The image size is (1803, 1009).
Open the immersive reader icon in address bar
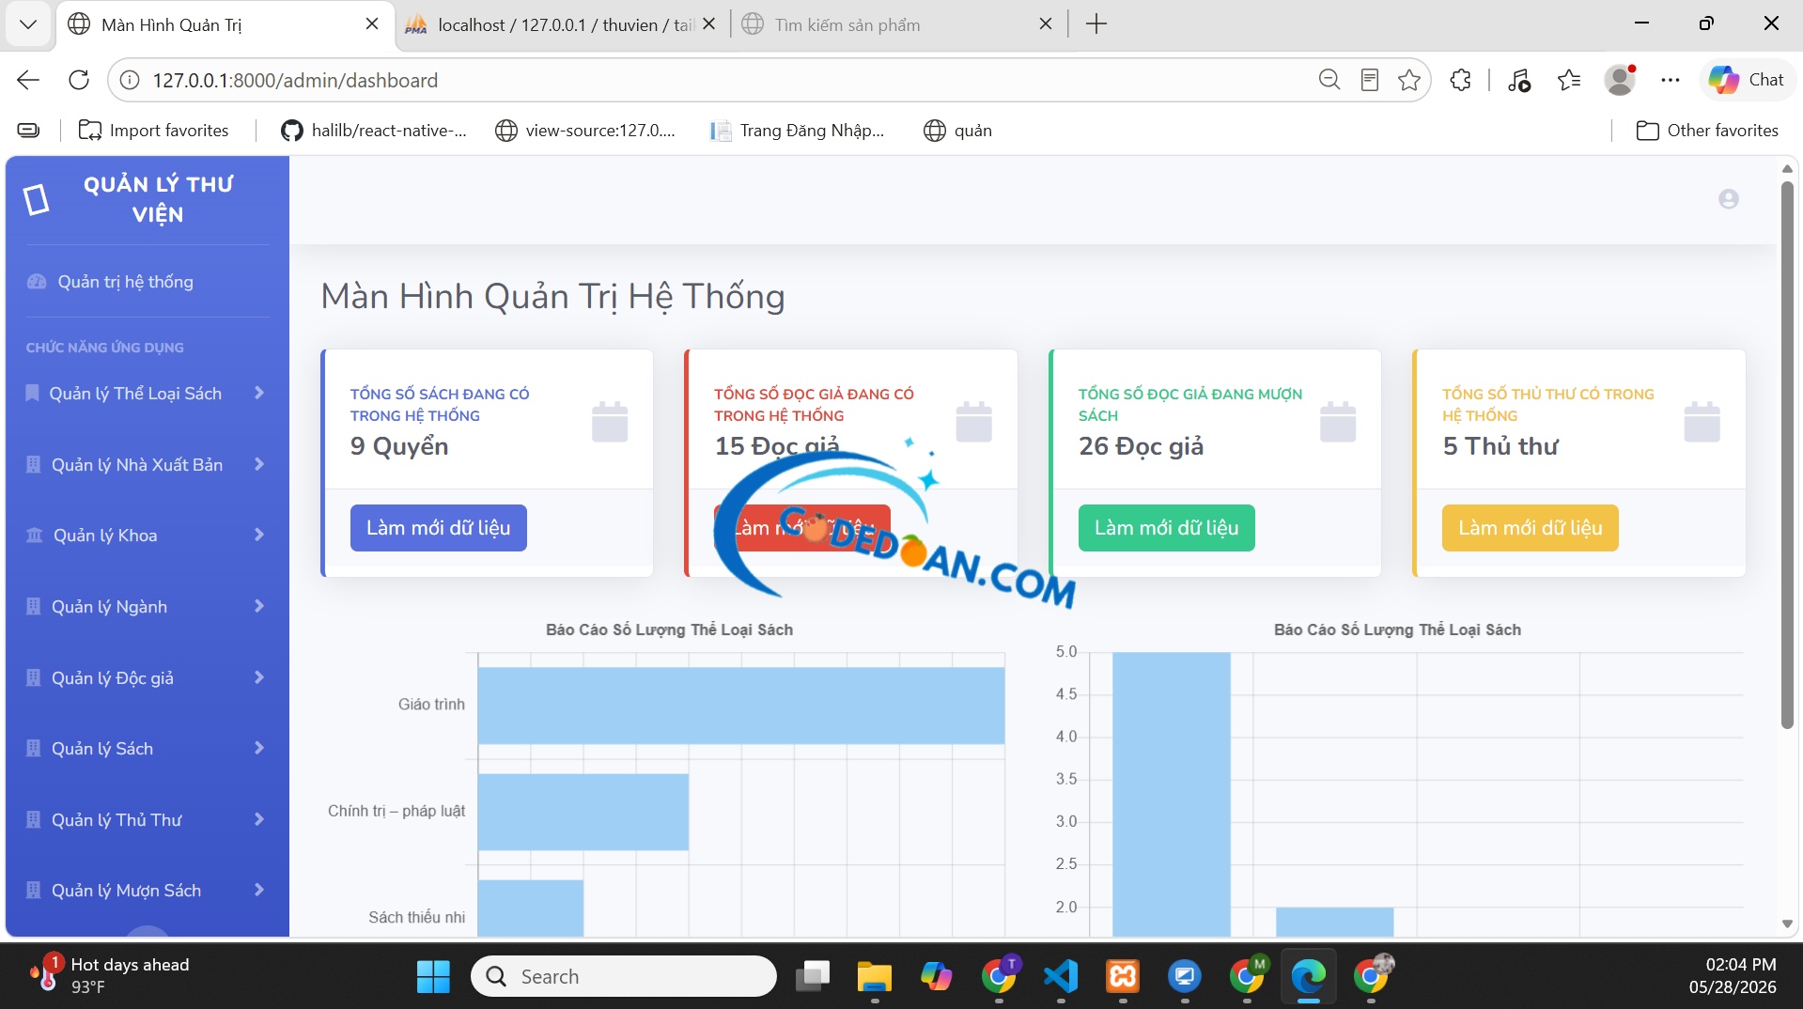click(x=1370, y=80)
